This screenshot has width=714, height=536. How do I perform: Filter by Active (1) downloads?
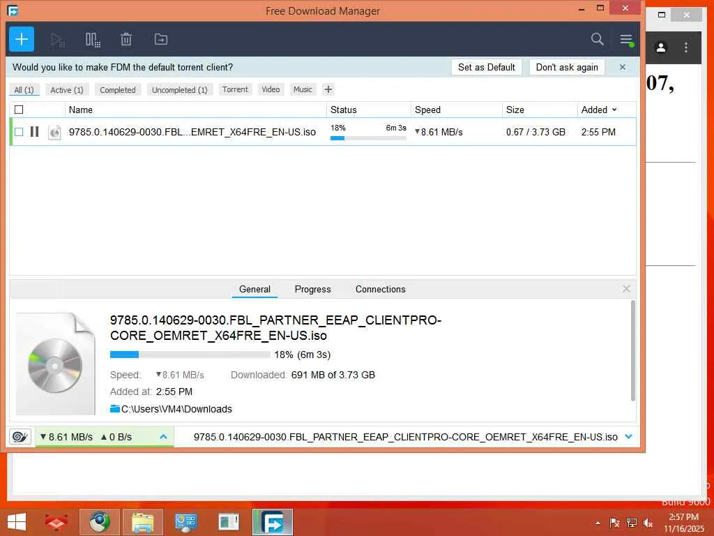pyautogui.click(x=66, y=90)
